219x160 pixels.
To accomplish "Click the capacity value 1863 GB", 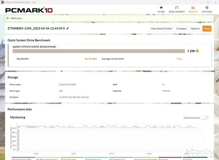I will click(166, 91).
